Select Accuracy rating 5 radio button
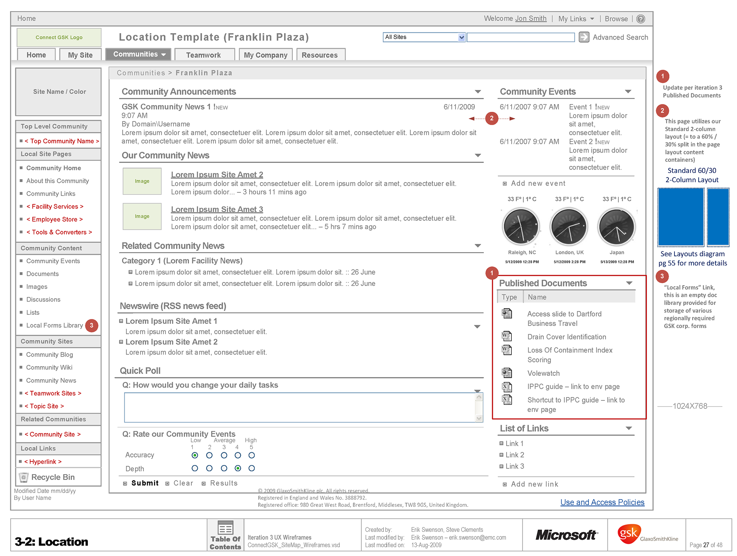 click(252, 455)
